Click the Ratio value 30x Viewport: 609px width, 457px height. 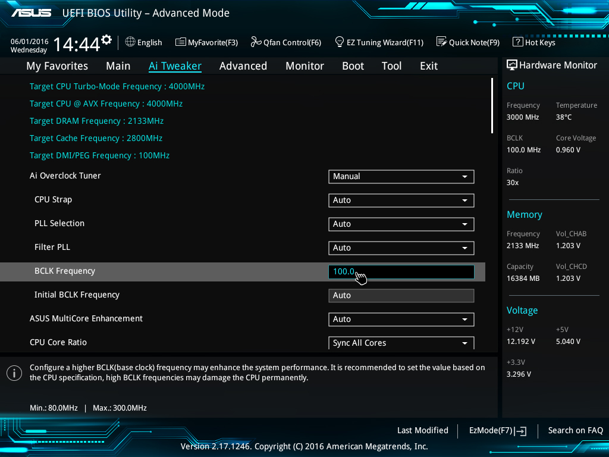click(x=513, y=182)
